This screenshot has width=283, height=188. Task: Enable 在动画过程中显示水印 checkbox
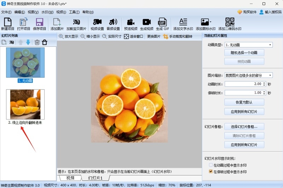(x=210, y=165)
